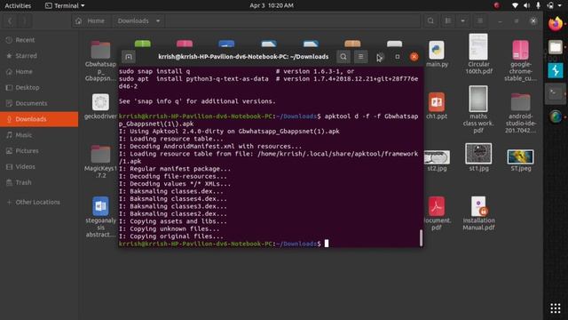Click the terminal scrollbar
This screenshot has height=320, width=568.
[421, 238]
